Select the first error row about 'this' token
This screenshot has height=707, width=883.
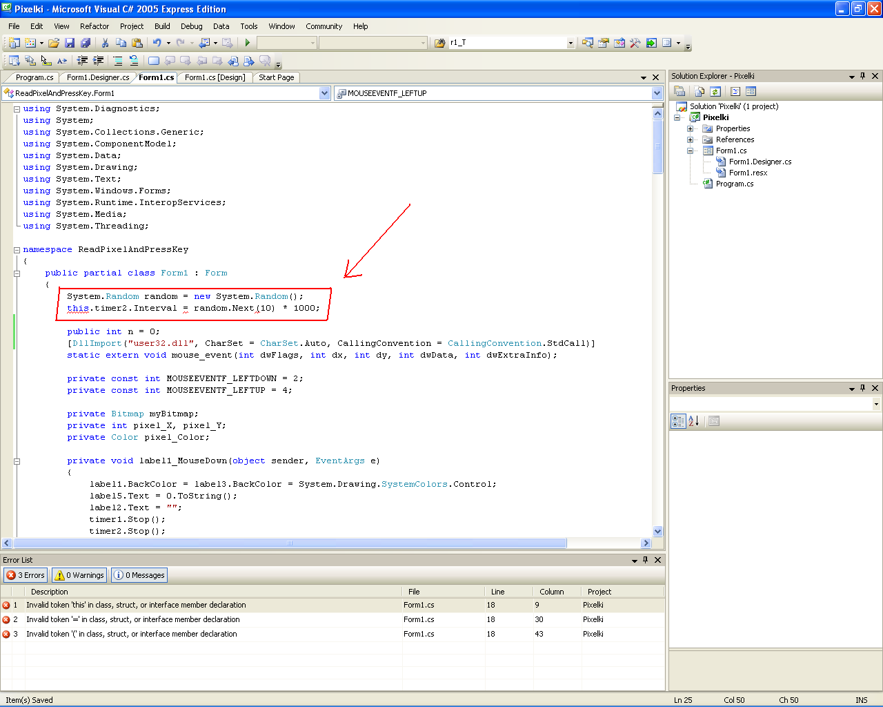pyautogui.click(x=136, y=605)
